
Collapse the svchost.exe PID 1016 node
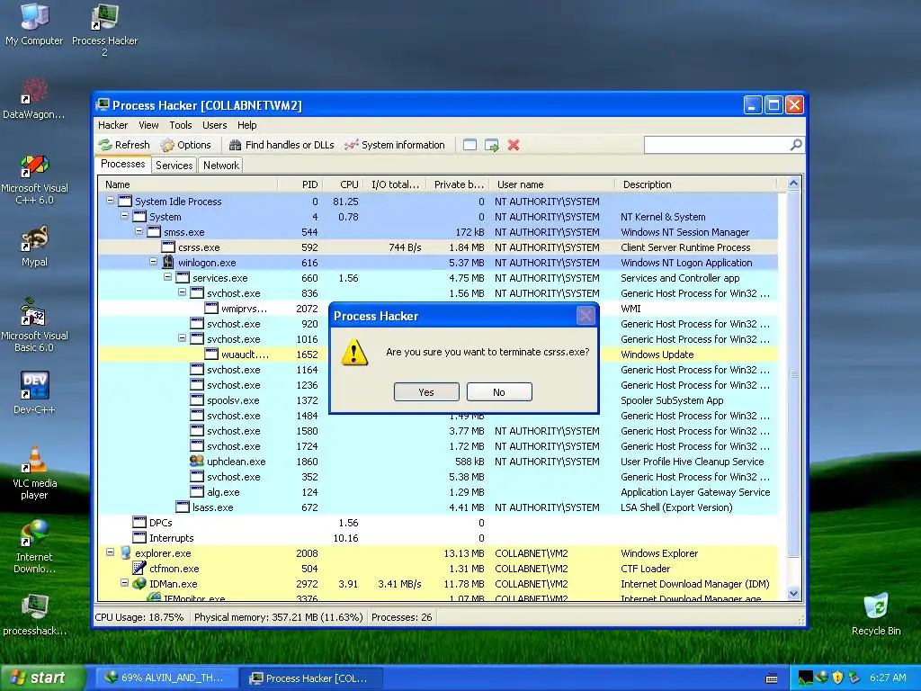[182, 338]
